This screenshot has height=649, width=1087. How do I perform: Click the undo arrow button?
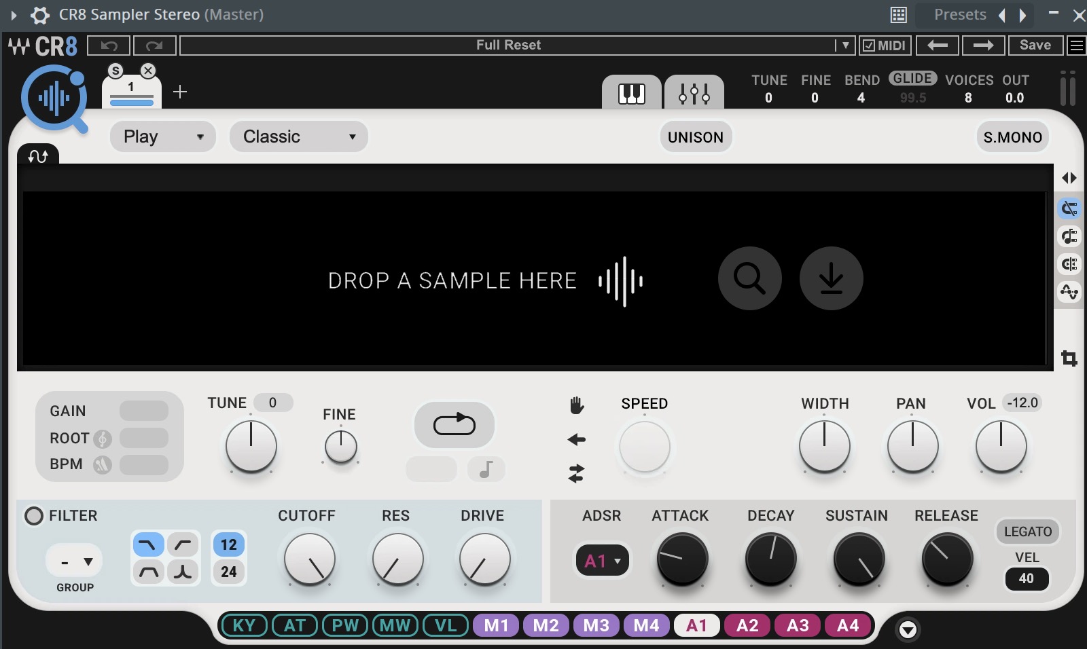point(109,45)
